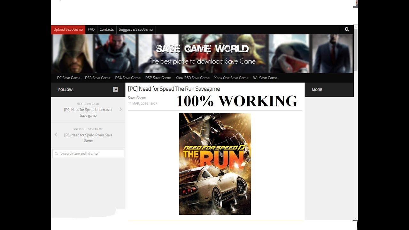This screenshot has height=230, width=409.
Task: Click the Need for Speed The Run title
Action: click(174, 89)
